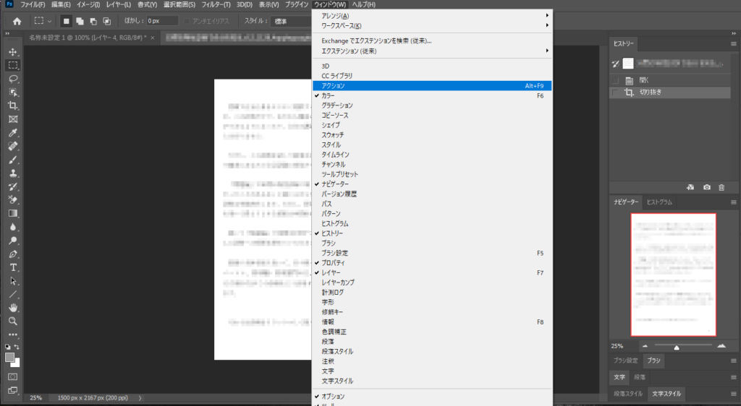
Task: Select the Horizontal Type tool
Action: [13, 267]
